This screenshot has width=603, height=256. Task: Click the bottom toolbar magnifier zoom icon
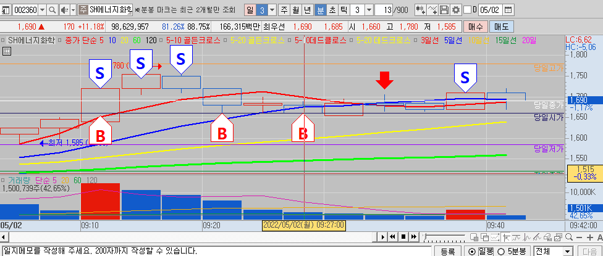(569, 237)
